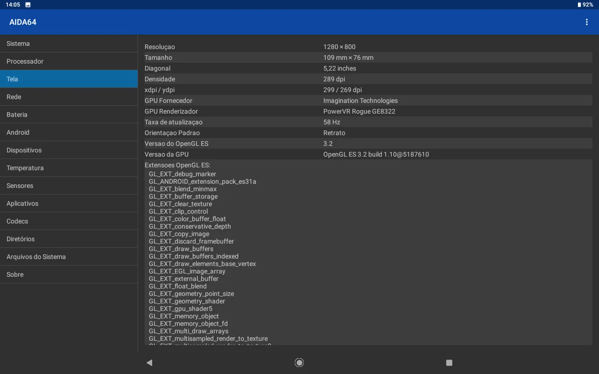Select GL_EXT_conservative_depth extension entry
Screen dimensions: 599x374
(190, 226)
